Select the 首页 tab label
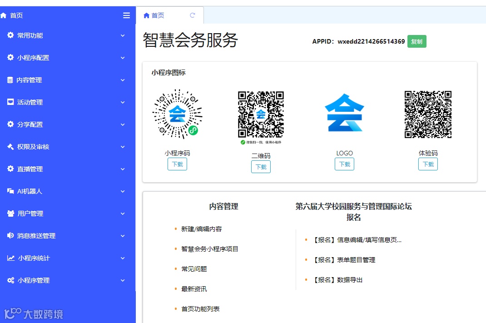 click(x=158, y=15)
